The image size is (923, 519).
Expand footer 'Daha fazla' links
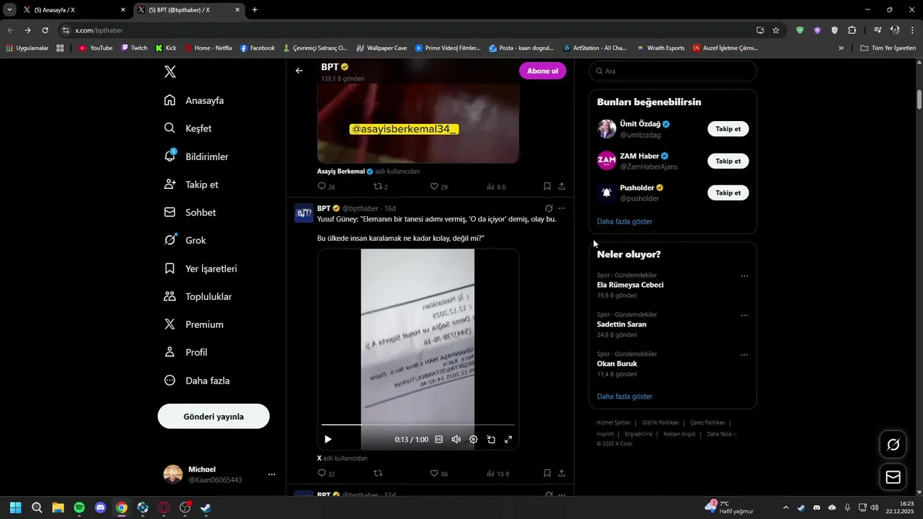coord(722,434)
